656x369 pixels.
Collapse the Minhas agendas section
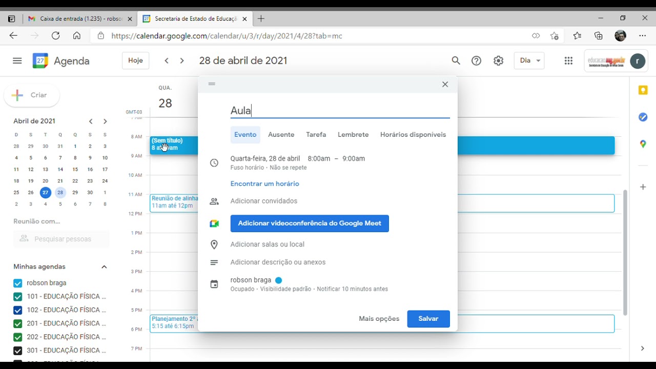[104, 267]
